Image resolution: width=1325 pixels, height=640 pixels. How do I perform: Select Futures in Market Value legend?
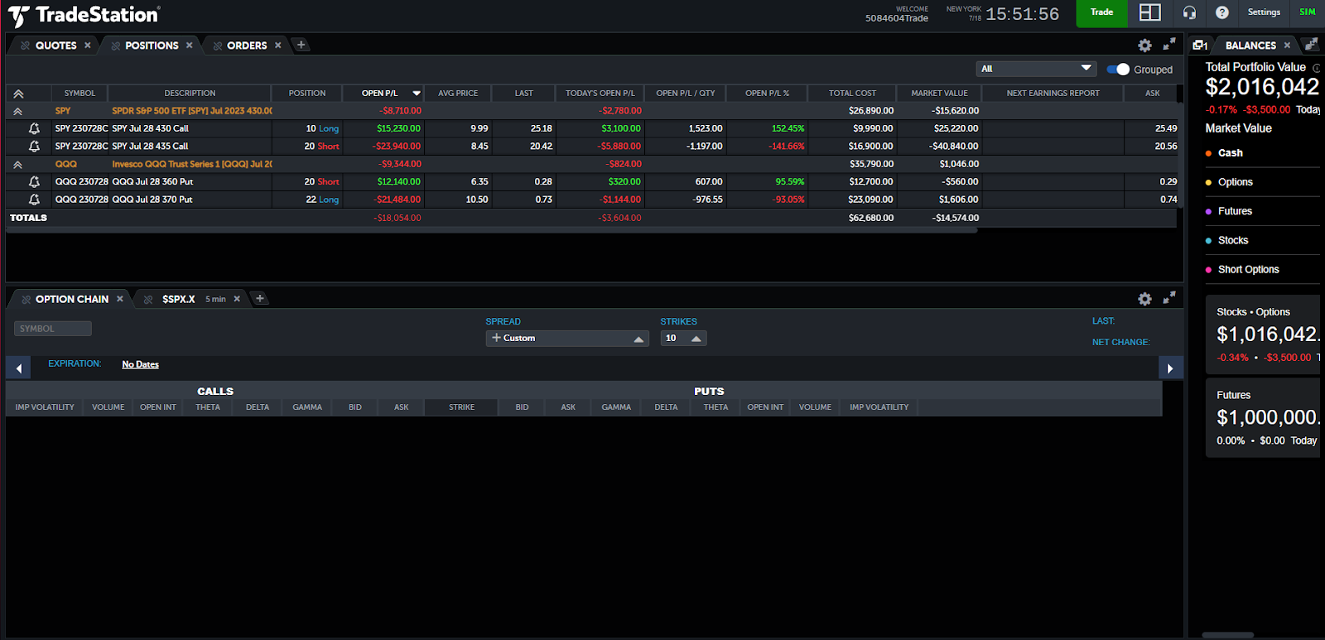1235,211
